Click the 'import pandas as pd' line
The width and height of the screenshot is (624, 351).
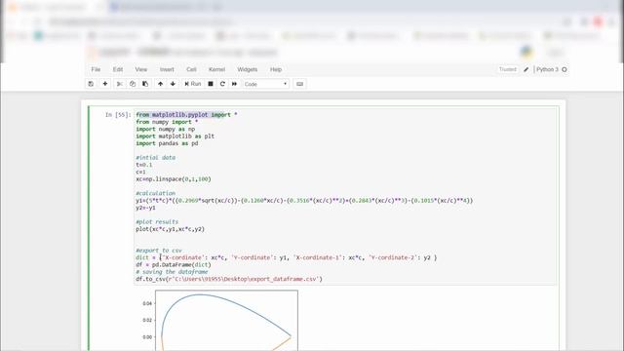coord(167,143)
